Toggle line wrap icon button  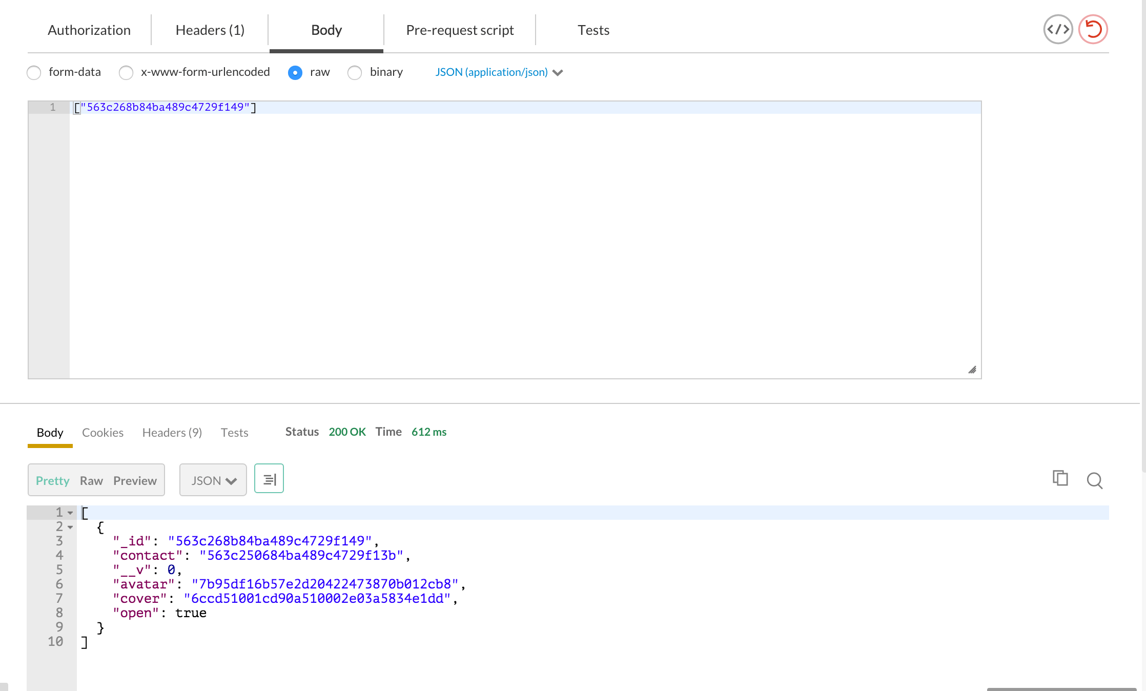pyautogui.click(x=269, y=479)
